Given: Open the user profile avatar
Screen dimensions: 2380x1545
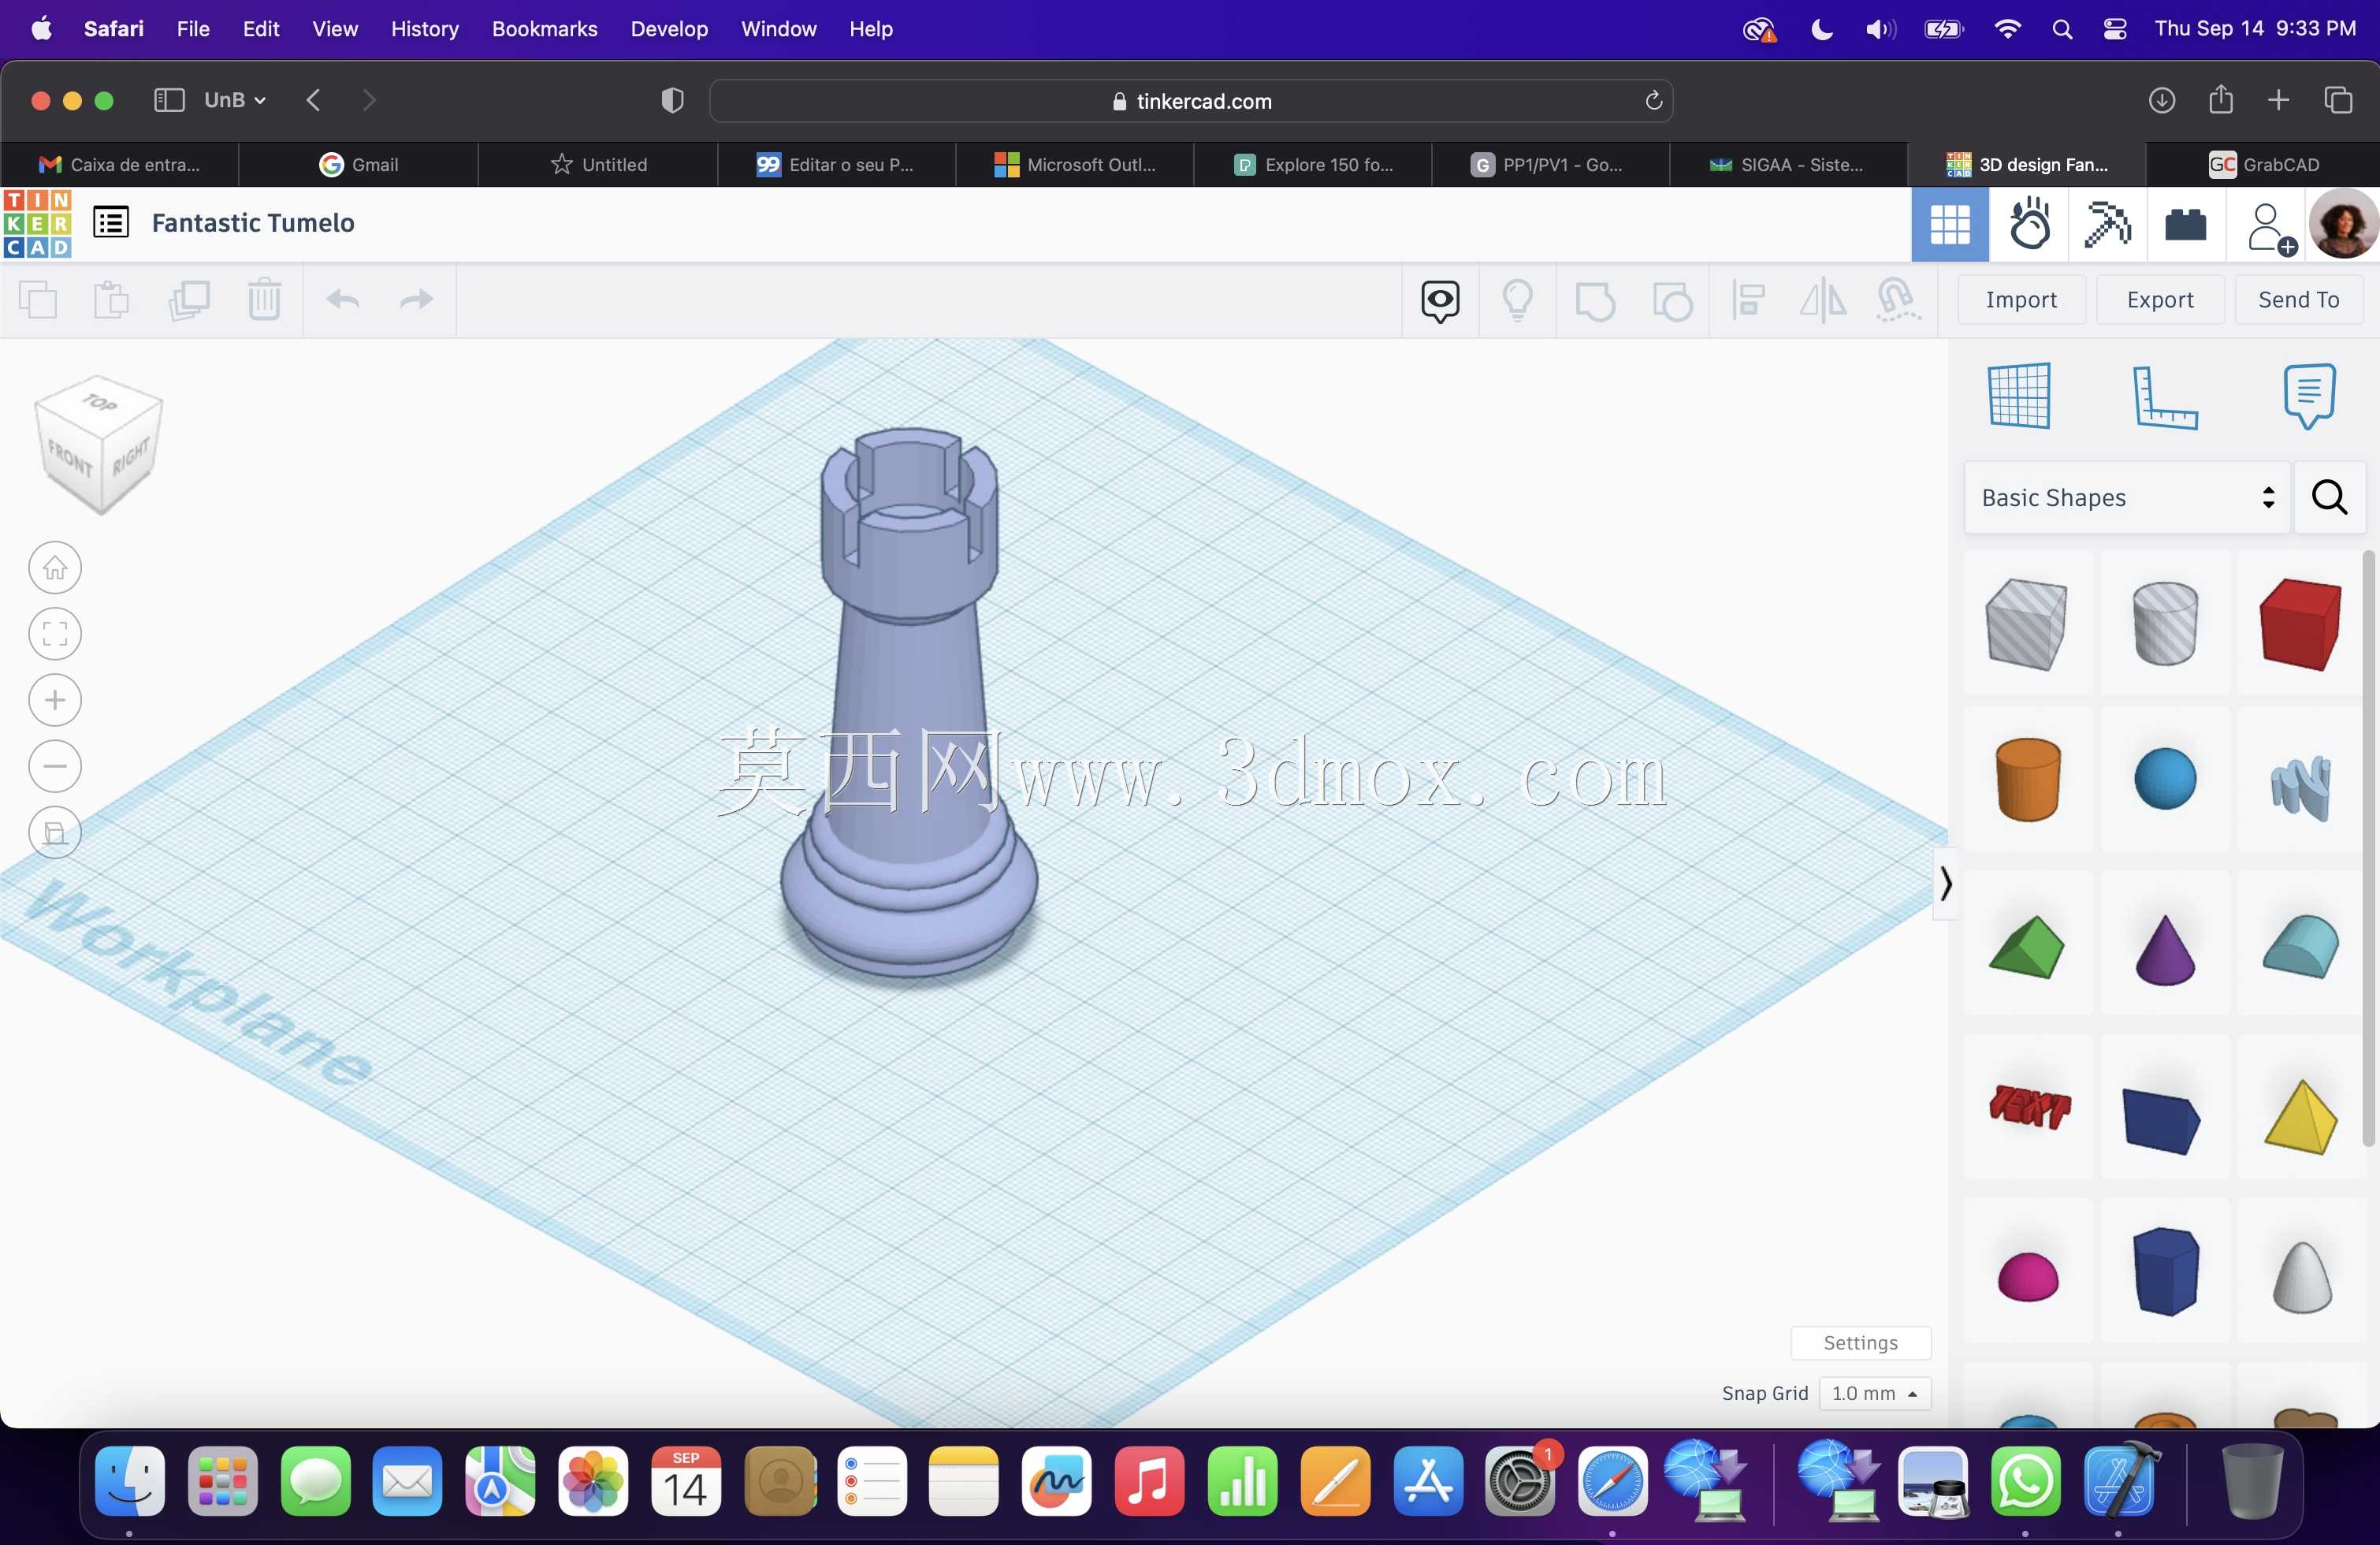Looking at the screenshot, I should (x=2343, y=224).
